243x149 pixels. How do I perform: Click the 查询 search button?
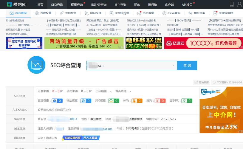tap(187, 66)
